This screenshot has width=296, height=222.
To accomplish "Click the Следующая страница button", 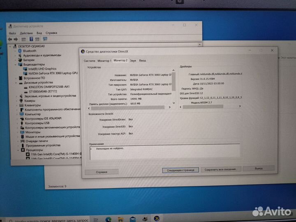I will point(180,170).
